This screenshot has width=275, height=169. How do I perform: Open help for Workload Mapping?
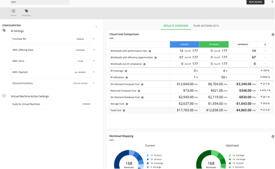[273, 136]
